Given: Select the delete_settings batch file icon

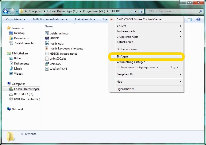Looking at the screenshot, I should [47, 33].
